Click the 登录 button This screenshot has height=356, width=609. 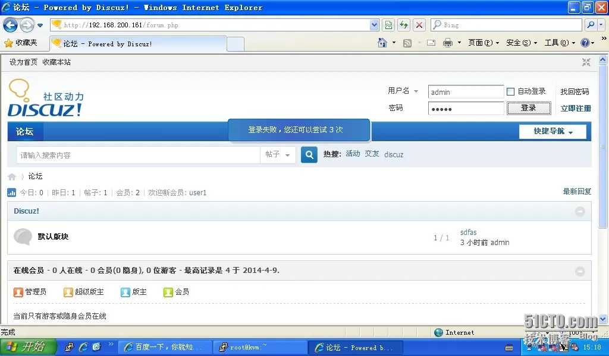tap(529, 108)
